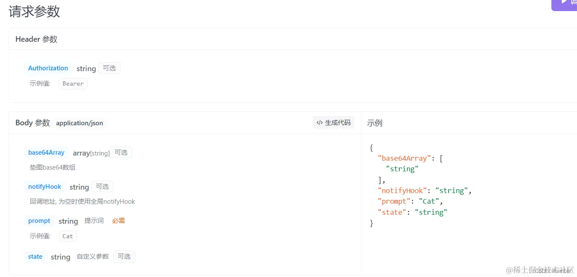Image resolution: width=577 pixels, height=277 pixels.
Task: Click the 示例值 label under prompt
Action: click(40, 236)
